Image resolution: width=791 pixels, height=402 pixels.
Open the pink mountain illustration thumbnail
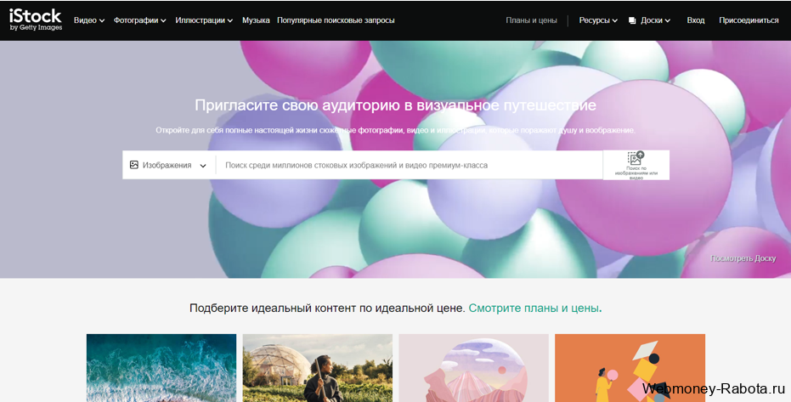(x=474, y=368)
